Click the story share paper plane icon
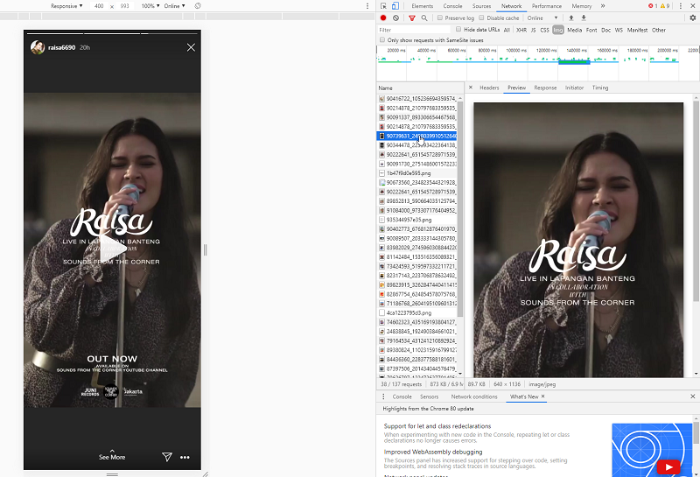 (x=167, y=457)
